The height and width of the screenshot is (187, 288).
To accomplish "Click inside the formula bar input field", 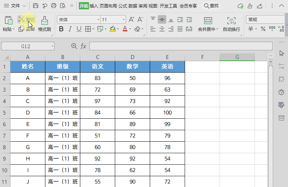I will pos(180,46).
